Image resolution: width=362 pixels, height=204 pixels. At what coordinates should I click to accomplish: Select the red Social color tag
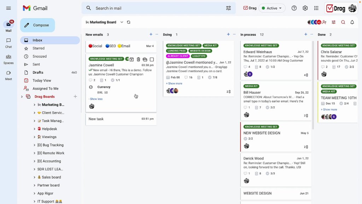95,46
